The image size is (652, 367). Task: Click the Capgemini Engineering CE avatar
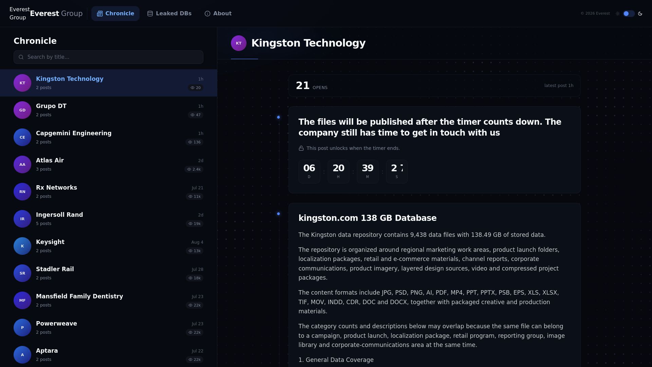click(x=22, y=137)
